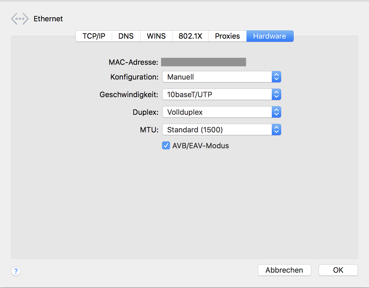Confirm settings with the OK button
Viewport: 369px width, 288px height.
click(338, 270)
